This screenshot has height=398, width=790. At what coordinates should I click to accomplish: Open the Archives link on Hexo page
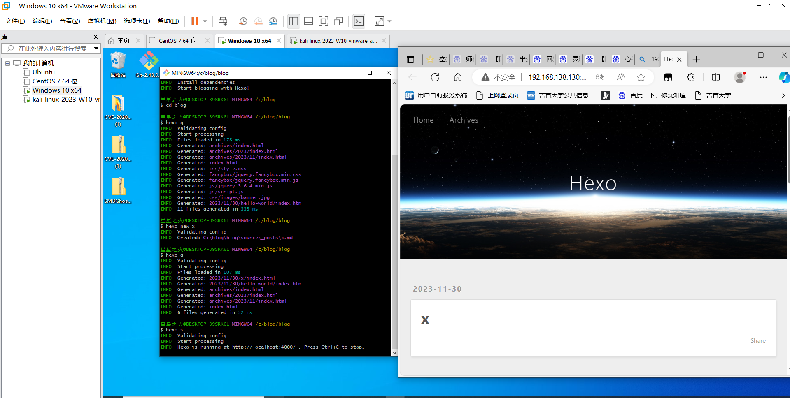pyautogui.click(x=464, y=120)
